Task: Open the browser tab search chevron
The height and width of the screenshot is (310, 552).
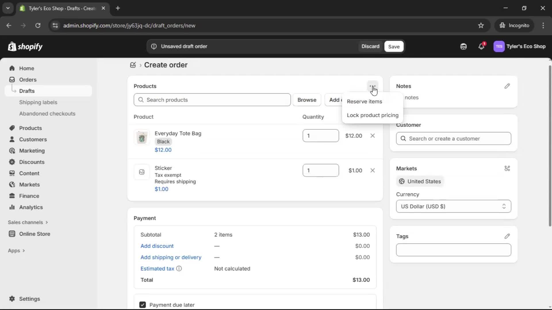Action: click(x=8, y=8)
